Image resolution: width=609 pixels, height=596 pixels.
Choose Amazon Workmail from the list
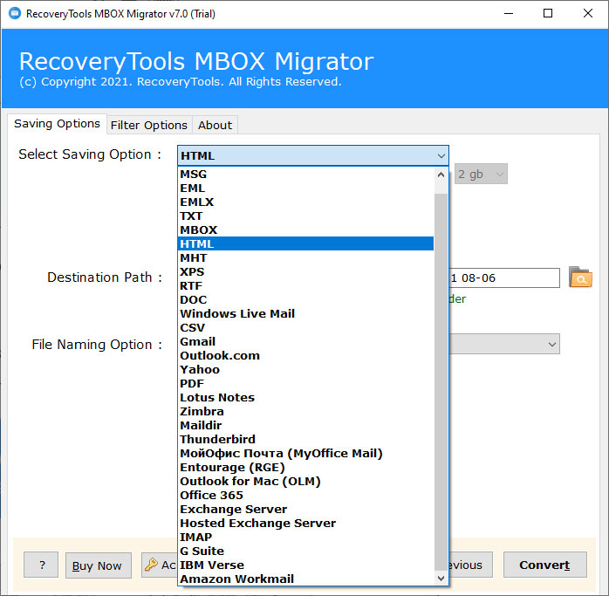(305, 579)
